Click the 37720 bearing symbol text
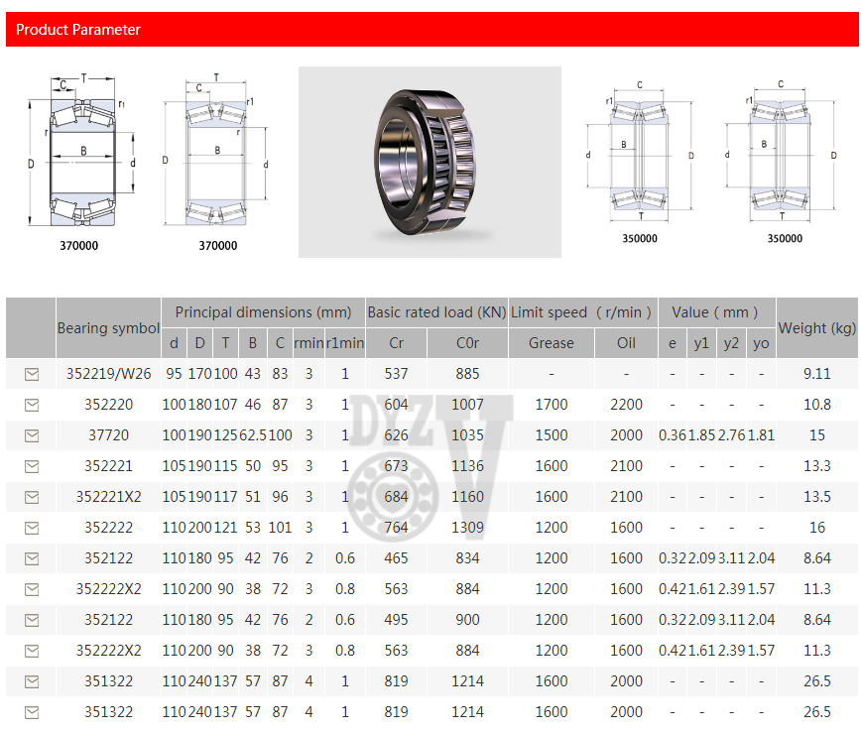The height and width of the screenshot is (732, 861). tap(108, 435)
